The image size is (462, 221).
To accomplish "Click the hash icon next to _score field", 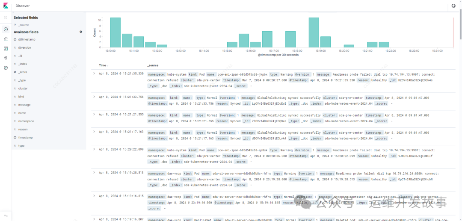I will (x=15, y=72).
